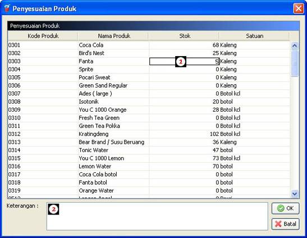The width and height of the screenshot is (307, 238).
Task: Click product code 0303
Action: pos(14,61)
